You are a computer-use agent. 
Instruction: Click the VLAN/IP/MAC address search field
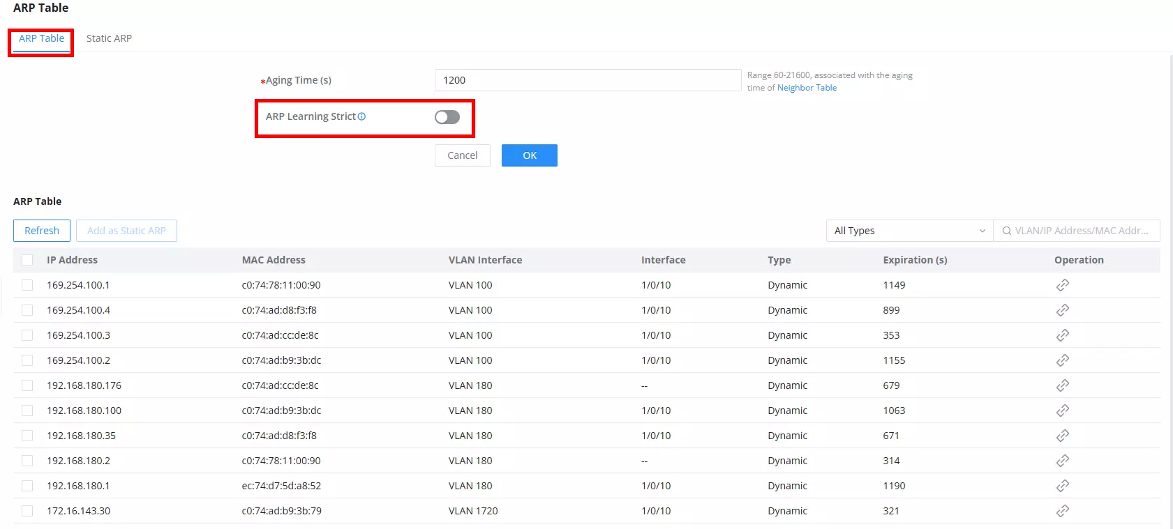pyautogui.click(x=1077, y=231)
